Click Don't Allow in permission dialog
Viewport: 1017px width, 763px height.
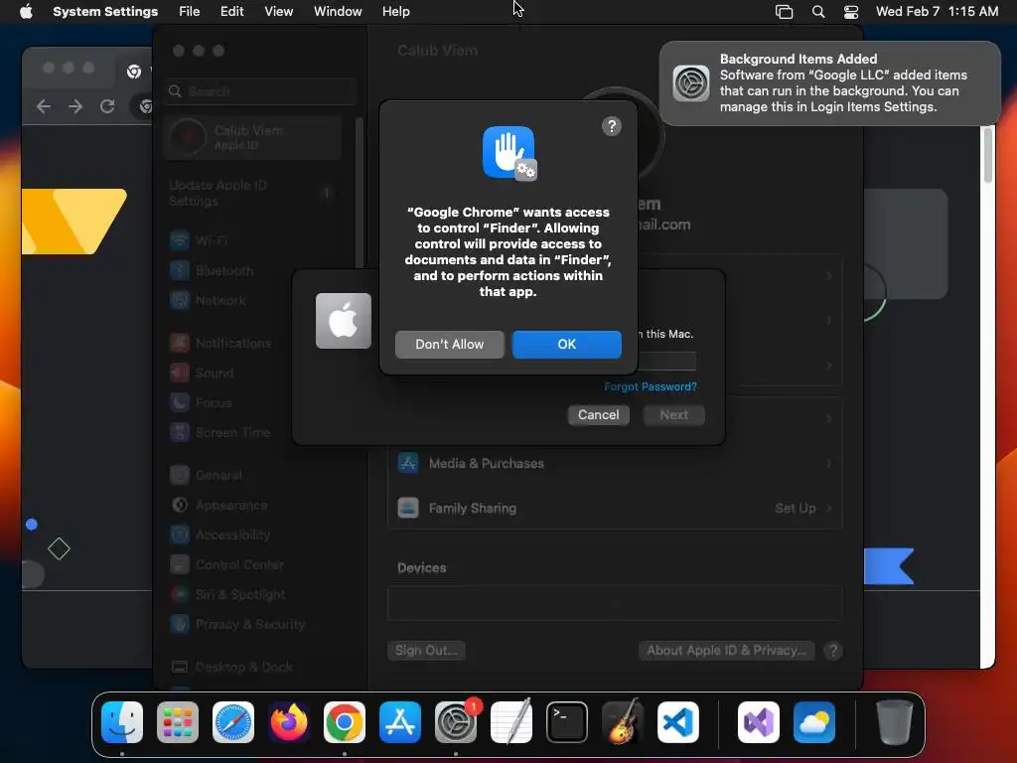point(450,344)
